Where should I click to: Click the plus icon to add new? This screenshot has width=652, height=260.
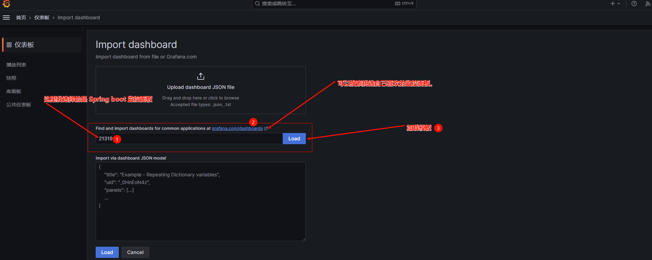pos(612,3)
